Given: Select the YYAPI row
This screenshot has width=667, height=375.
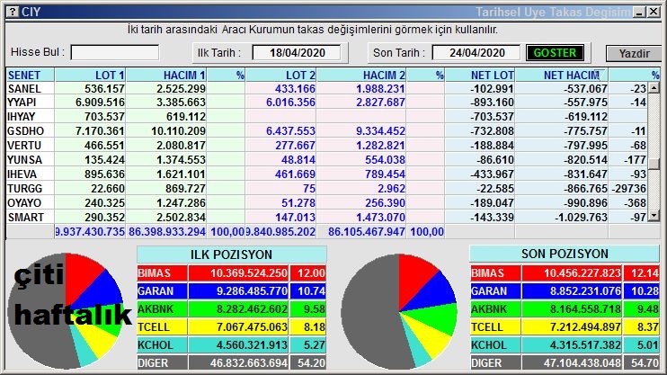Looking at the screenshot, I should tap(326, 103).
